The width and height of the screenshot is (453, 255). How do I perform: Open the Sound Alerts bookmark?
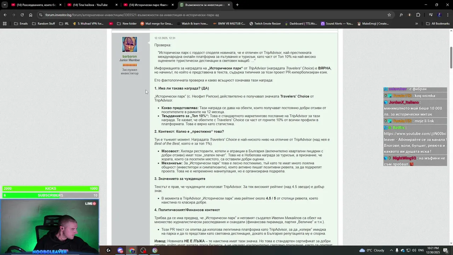coord(337,24)
